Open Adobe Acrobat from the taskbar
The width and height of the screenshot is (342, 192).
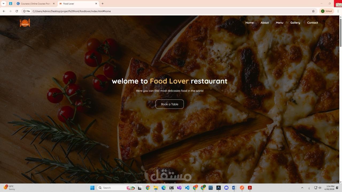pyautogui.click(x=250, y=188)
